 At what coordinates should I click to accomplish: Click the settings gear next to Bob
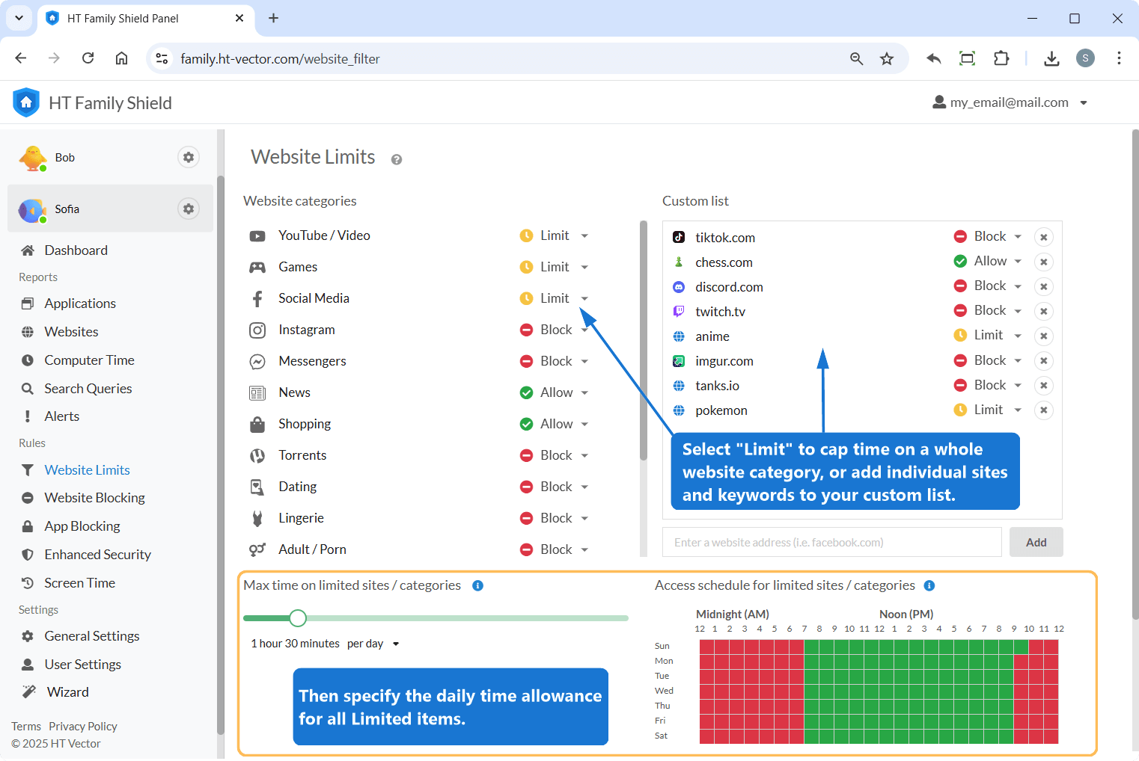189,157
